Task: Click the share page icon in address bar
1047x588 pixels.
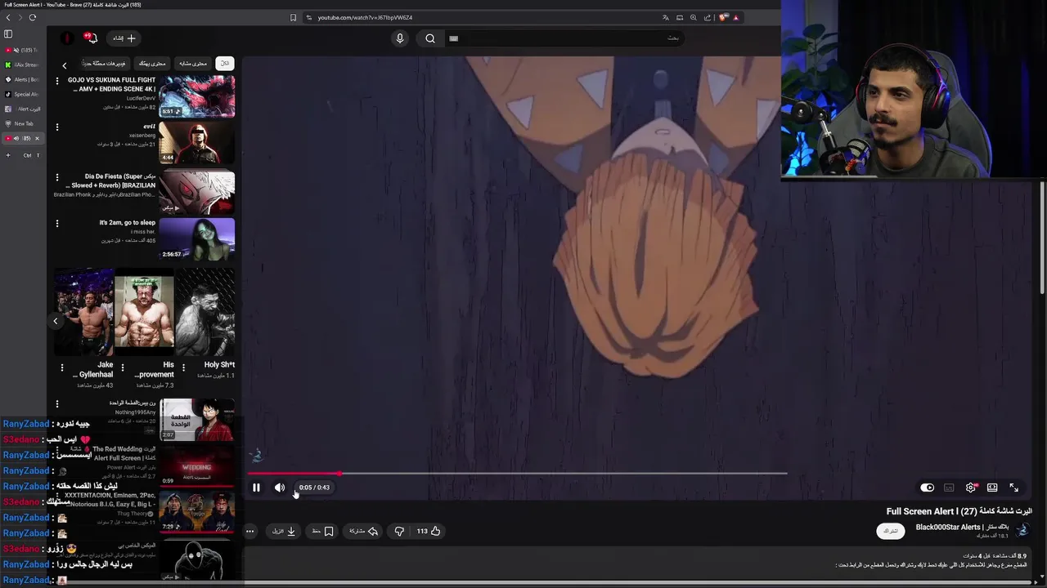Action: pos(708,17)
